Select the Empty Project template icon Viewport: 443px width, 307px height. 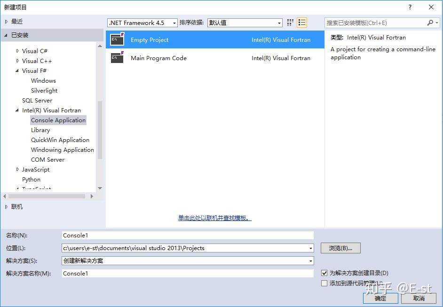tap(117, 39)
